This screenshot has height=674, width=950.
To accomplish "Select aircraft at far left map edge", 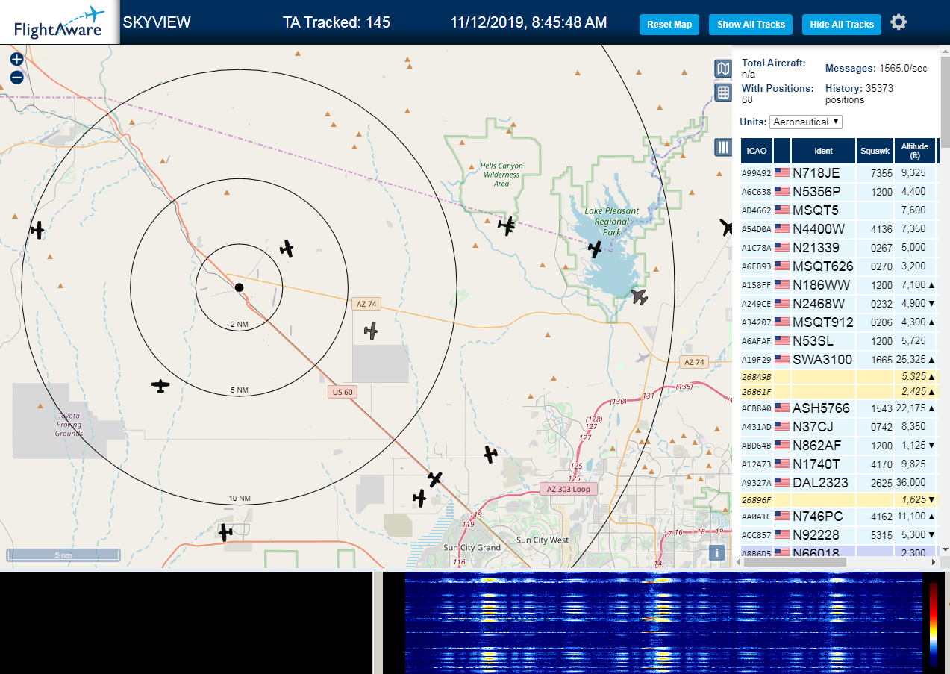I will click(37, 230).
